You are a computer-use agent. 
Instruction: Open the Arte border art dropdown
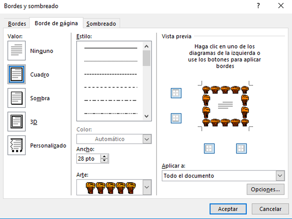(x=147, y=187)
